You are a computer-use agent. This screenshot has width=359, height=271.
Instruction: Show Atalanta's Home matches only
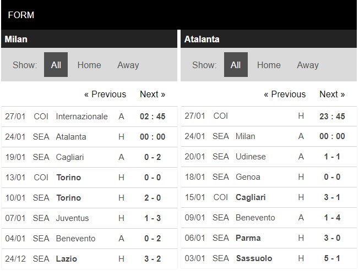269,65
